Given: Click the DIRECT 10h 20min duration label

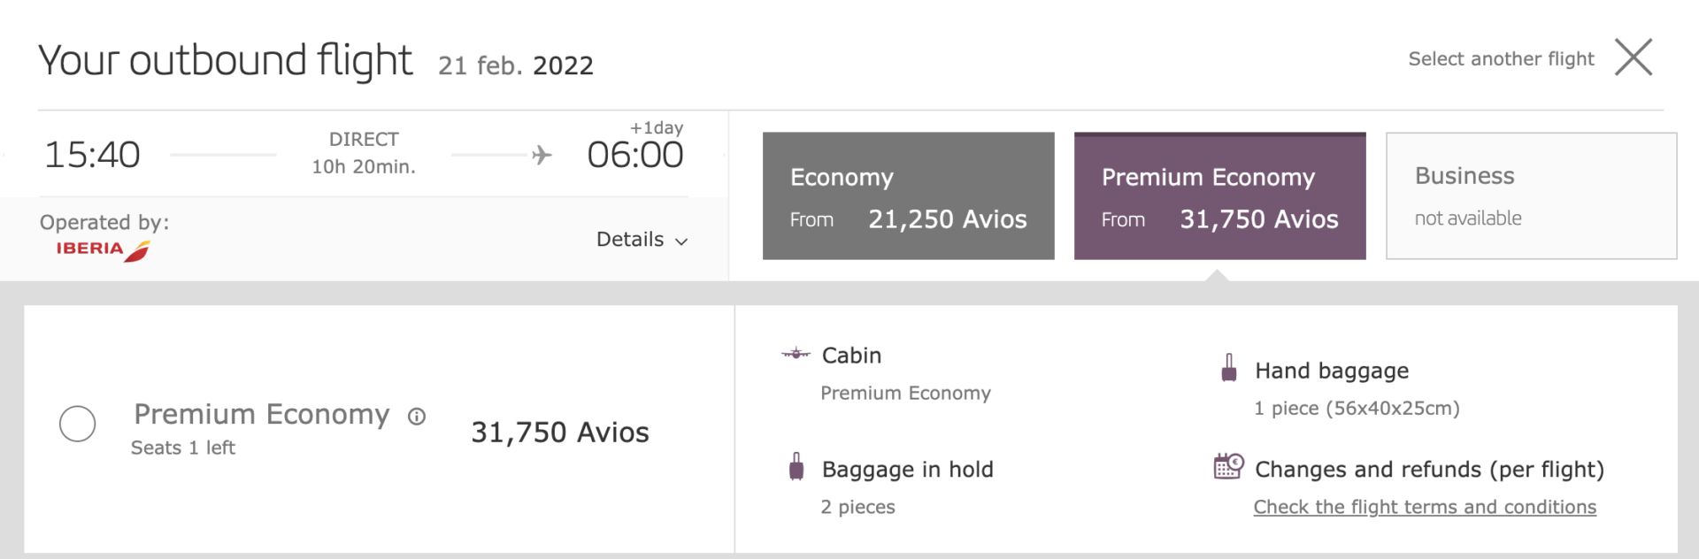Looking at the screenshot, I should click(x=364, y=153).
